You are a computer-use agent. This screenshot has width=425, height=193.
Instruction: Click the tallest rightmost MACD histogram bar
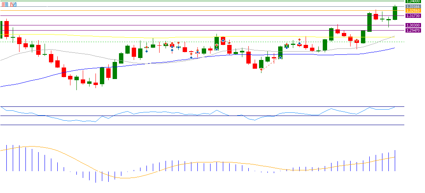pos(395,161)
